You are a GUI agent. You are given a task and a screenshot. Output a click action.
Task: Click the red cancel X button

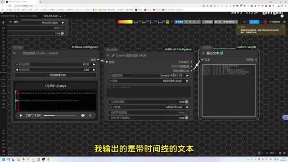pos(265,22)
